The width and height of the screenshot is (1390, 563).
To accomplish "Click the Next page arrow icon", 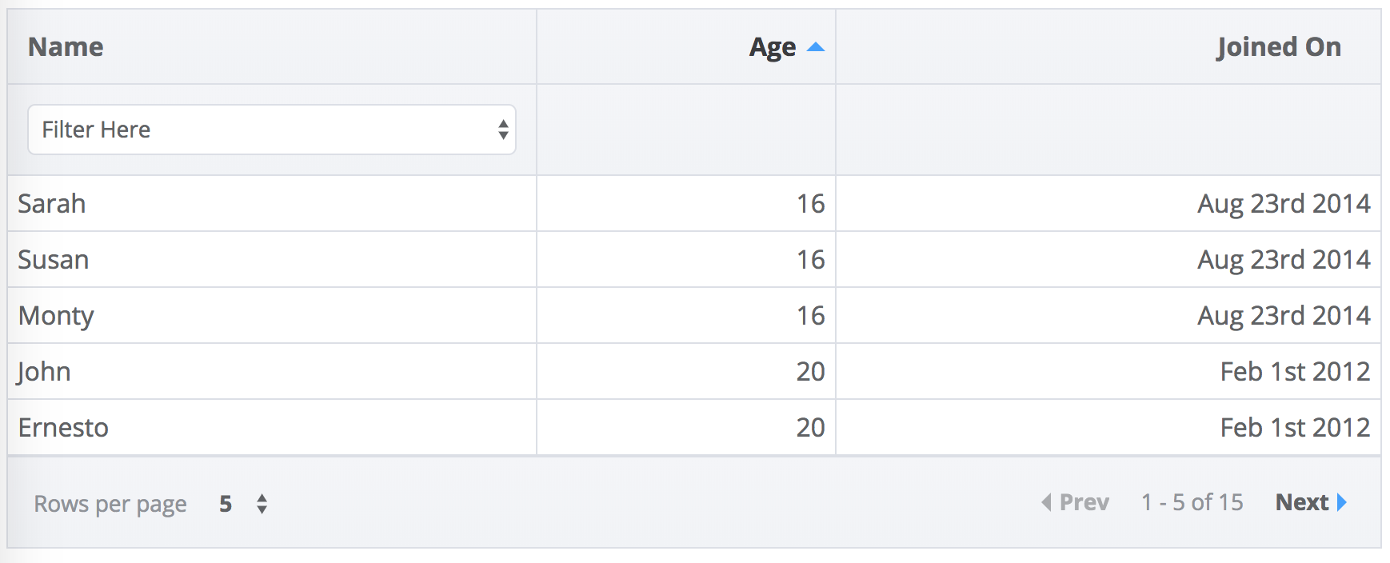I will coord(1342,502).
